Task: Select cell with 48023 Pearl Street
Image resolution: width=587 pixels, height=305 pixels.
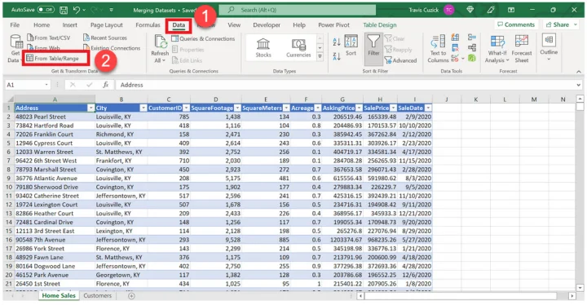Action: pos(55,117)
